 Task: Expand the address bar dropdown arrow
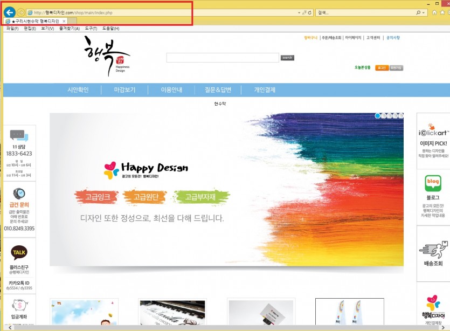click(299, 12)
